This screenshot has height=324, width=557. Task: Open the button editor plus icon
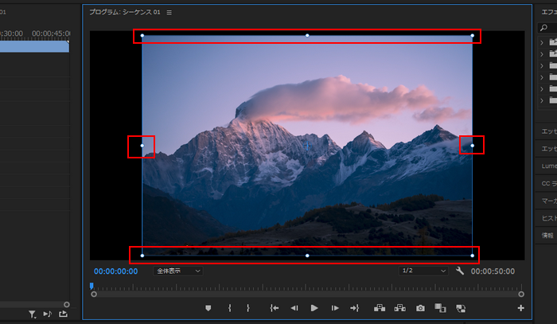point(521,307)
